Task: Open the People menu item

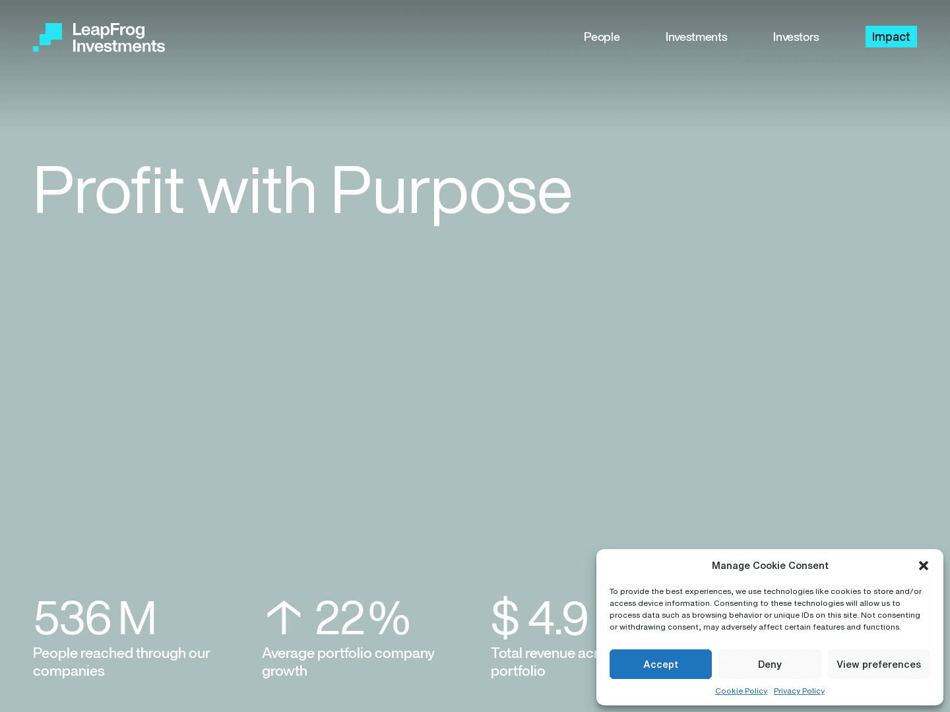Action: [x=601, y=37]
